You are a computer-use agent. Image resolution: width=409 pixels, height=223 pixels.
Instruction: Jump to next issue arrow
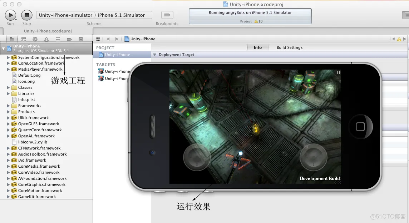[x=405, y=39]
